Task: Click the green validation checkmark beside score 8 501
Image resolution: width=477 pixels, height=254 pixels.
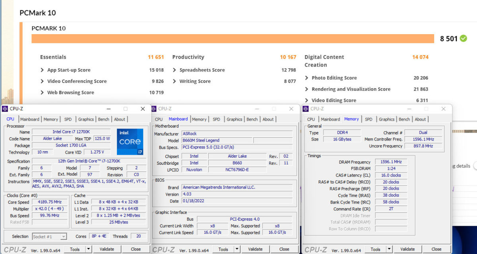Action: (x=463, y=38)
